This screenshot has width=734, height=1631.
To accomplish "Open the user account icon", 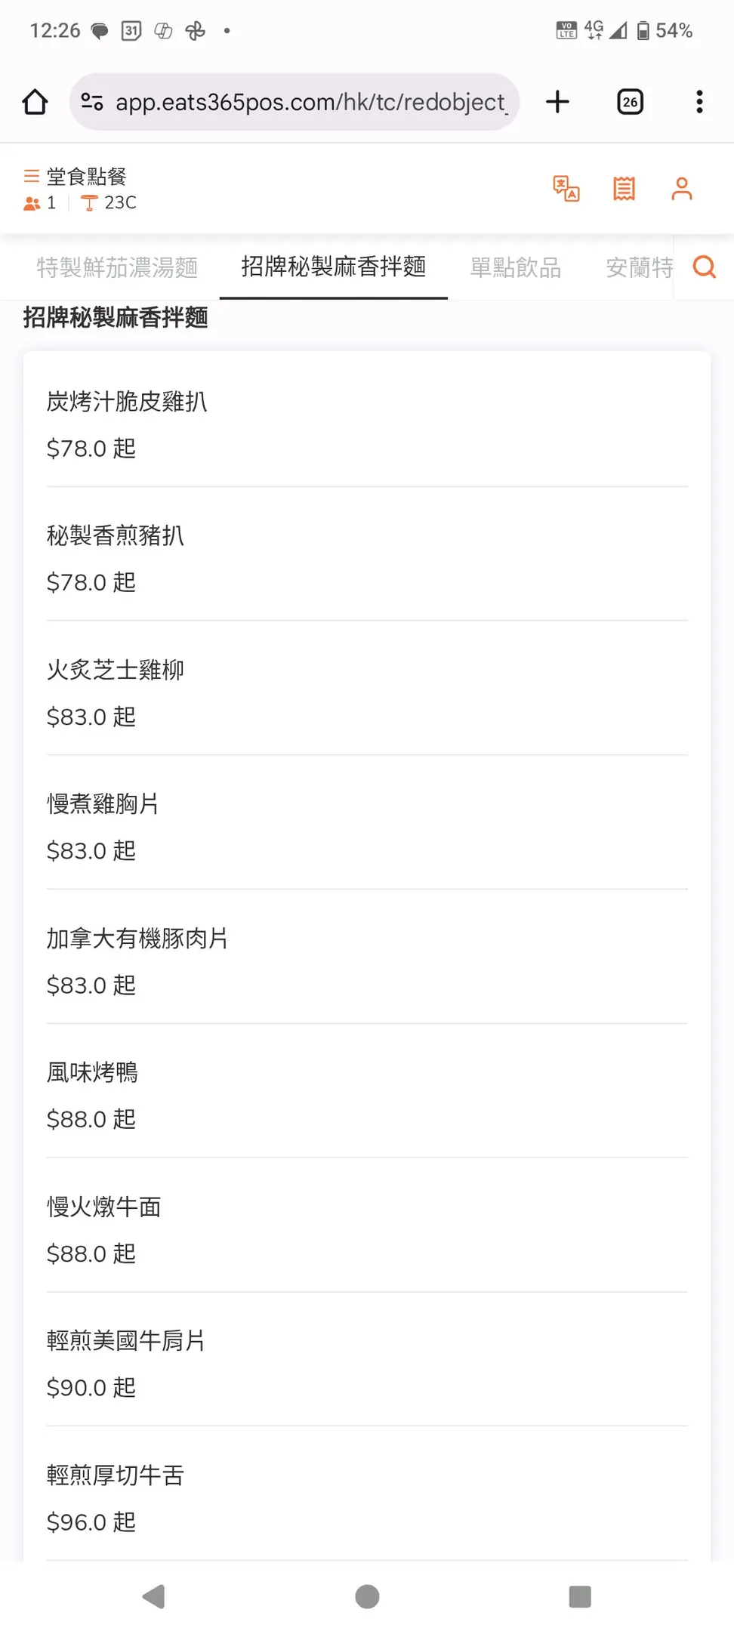I will pos(681,189).
